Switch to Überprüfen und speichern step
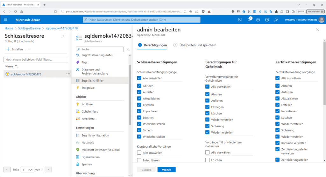 pyautogui.click(x=195, y=45)
